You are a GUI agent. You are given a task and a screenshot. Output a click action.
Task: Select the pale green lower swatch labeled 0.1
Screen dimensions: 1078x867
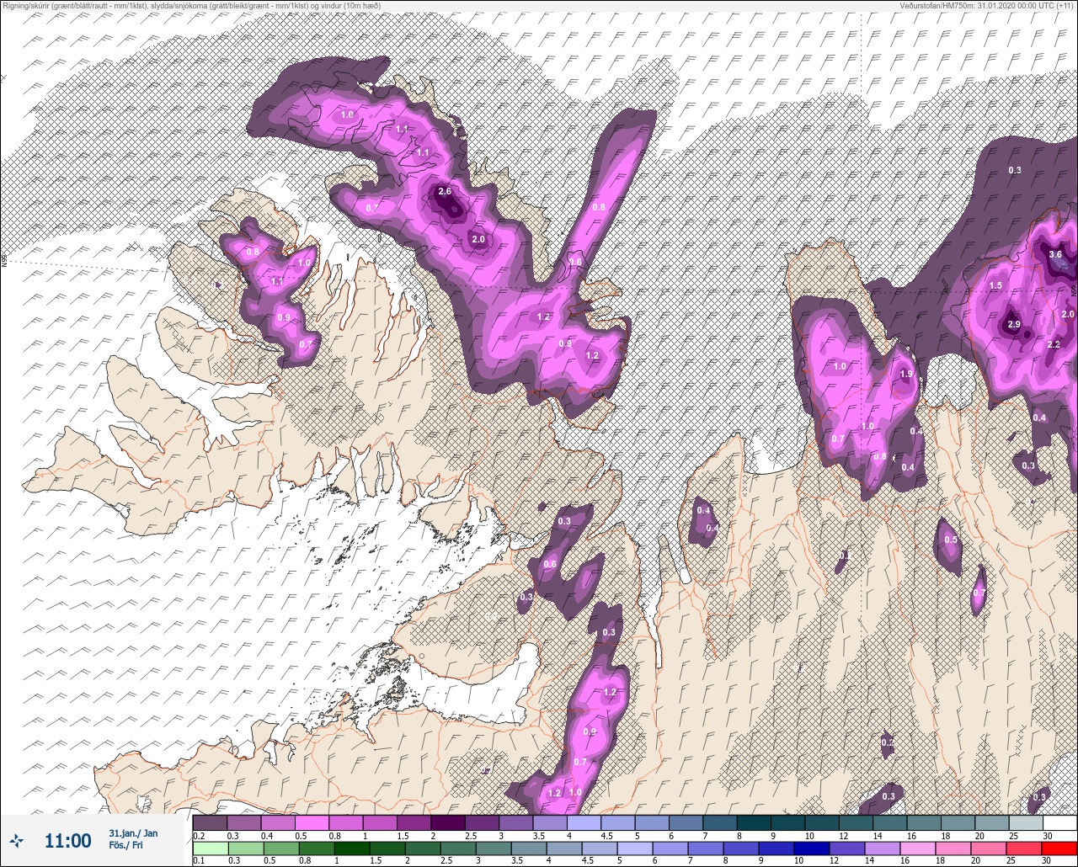tap(210, 848)
